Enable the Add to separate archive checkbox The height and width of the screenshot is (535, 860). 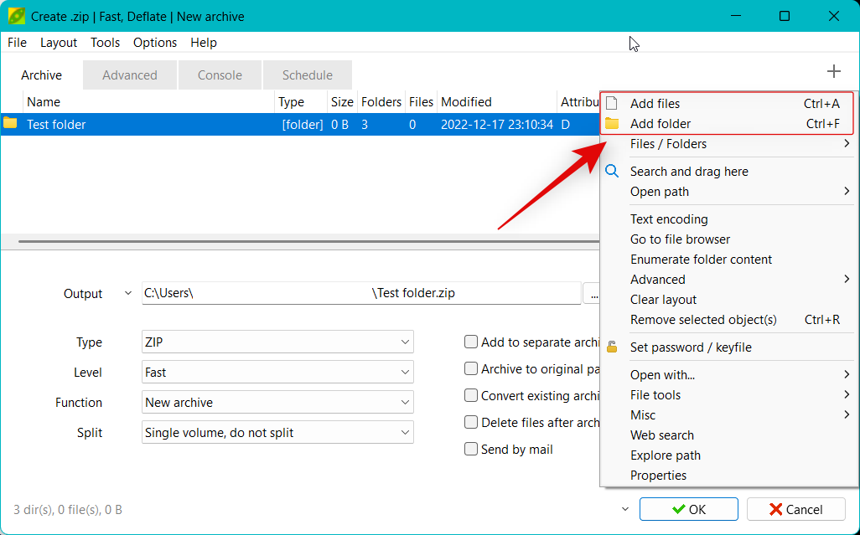point(471,342)
